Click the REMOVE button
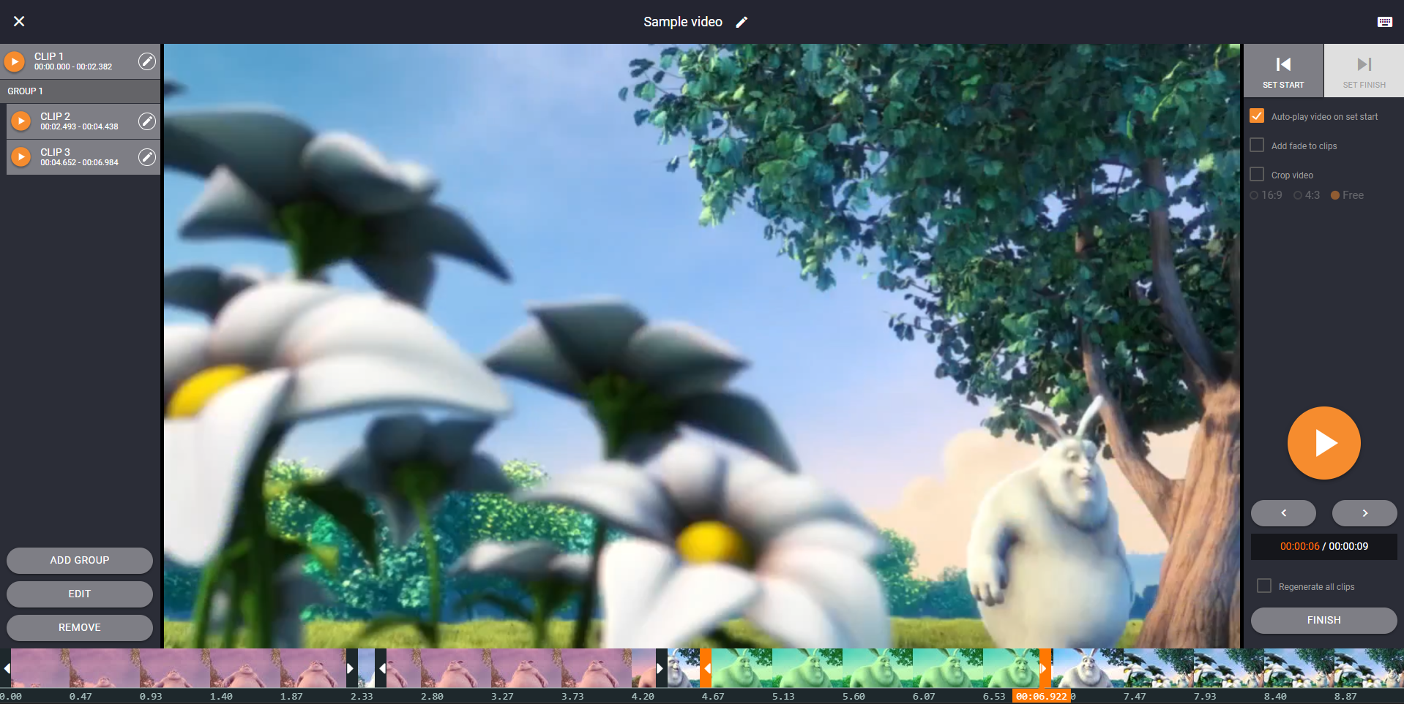Viewport: 1404px width, 704px height. 80,627
